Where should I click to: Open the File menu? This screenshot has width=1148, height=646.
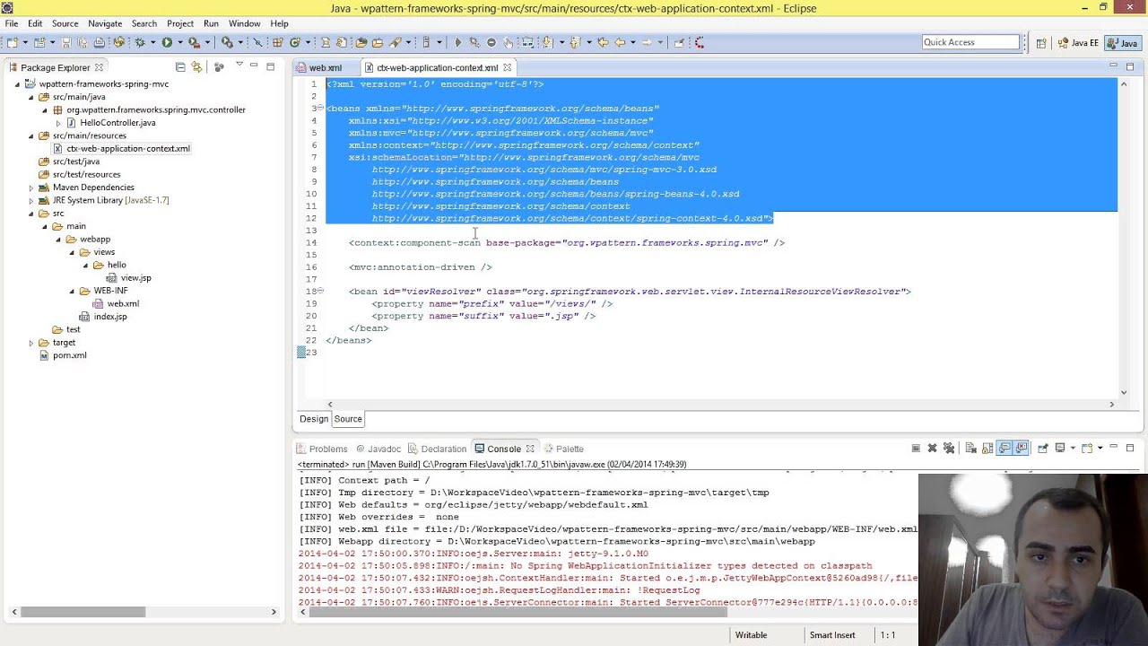[x=12, y=23]
